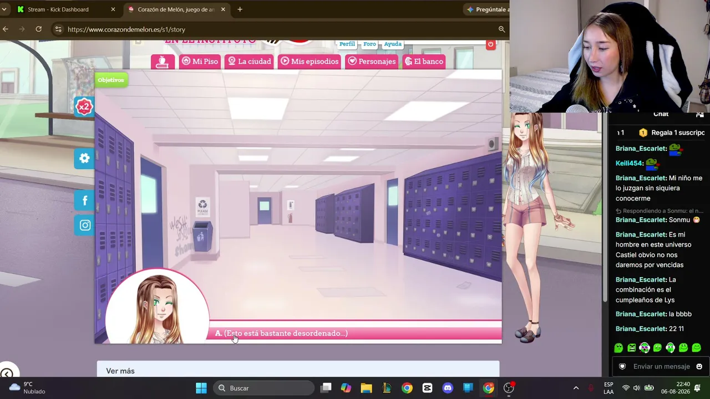Screen dimensions: 710x399
Task: Go back in the browser
Action: (x=6, y=29)
